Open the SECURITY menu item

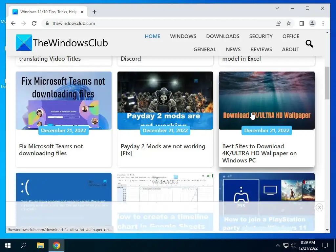[261, 36]
